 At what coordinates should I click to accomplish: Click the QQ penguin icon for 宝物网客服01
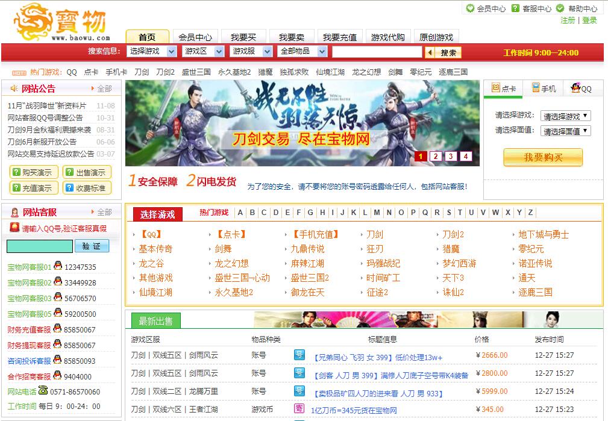tap(58, 266)
